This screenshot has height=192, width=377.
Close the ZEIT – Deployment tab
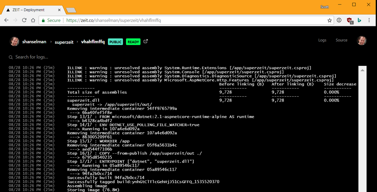click(59, 10)
